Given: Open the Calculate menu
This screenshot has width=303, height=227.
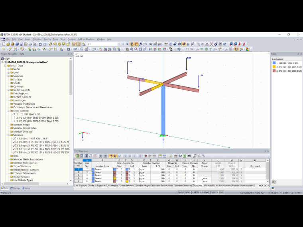Looking at the screenshot, I should tap(37, 39).
